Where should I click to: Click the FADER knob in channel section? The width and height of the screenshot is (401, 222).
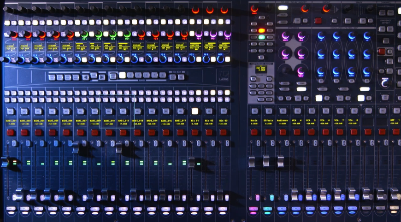pyautogui.click(x=385, y=83)
